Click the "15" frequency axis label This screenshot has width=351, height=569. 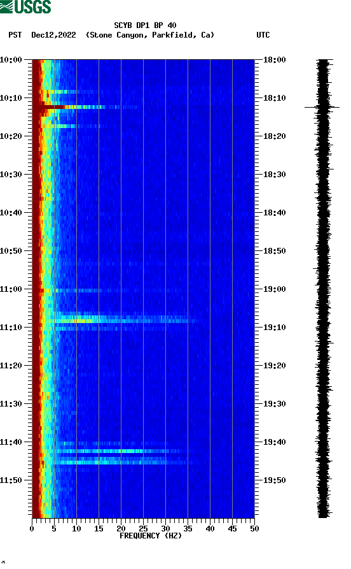pyautogui.click(x=99, y=529)
